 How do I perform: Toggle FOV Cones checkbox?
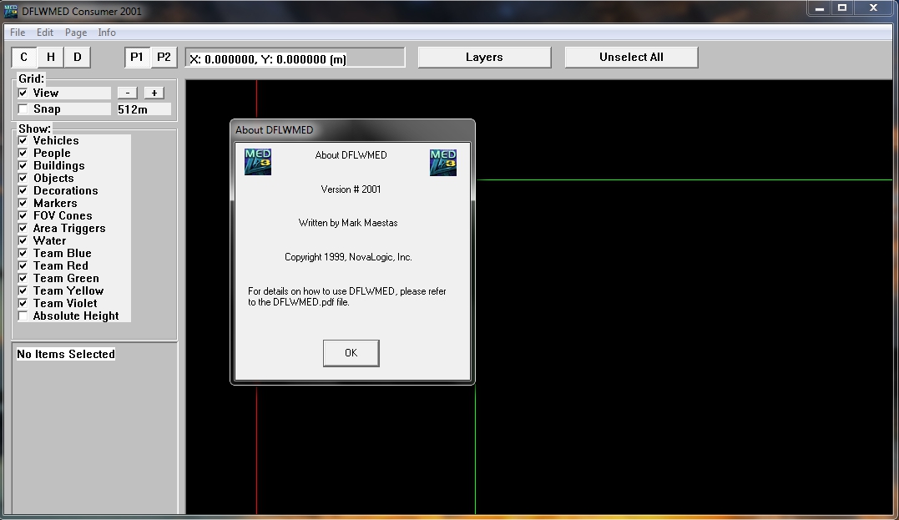point(23,215)
